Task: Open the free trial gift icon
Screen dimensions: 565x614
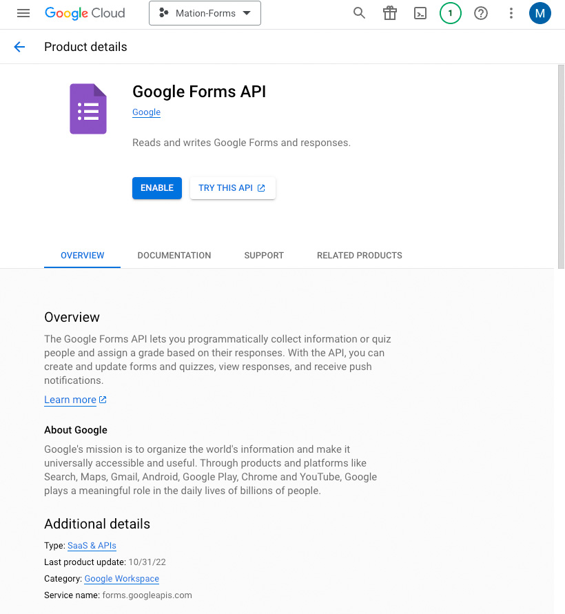Action: coord(389,13)
